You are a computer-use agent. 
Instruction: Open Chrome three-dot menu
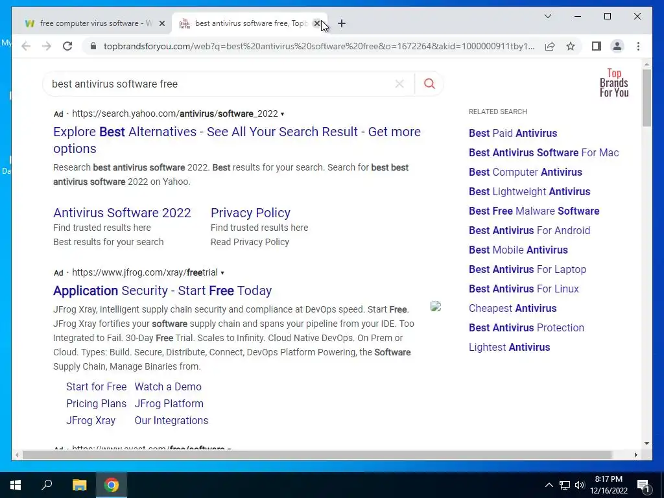click(638, 46)
